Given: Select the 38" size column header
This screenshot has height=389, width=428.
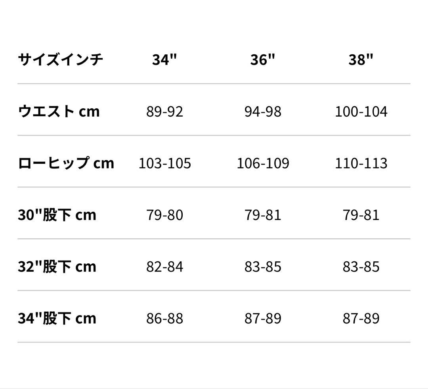Looking at the screenshot, I should (361, 59).
